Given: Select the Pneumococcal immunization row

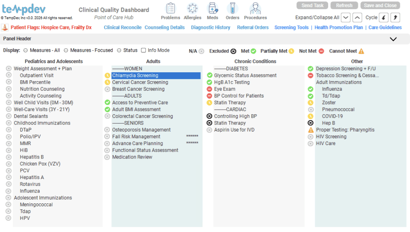Looking at the screenshot, I should (x=338, y=110).
